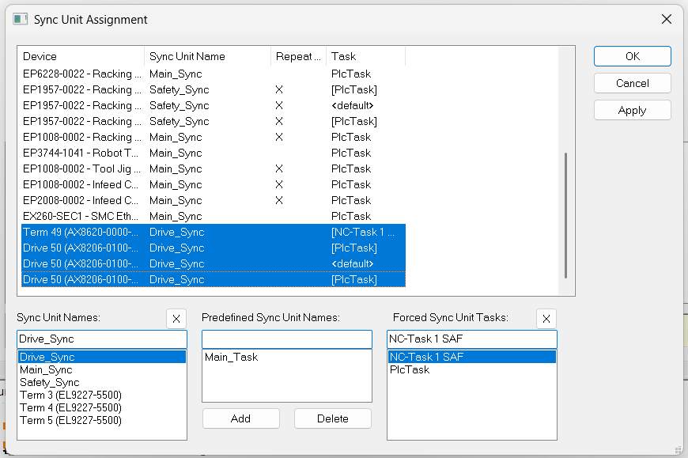The image size is (688, 458).
Task: Click the device list vertical scrollbar thumb
Action: [x=565, y=215]
